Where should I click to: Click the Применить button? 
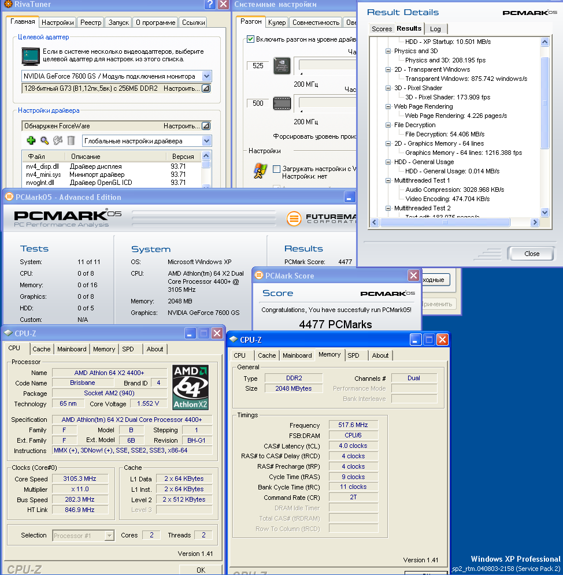[438, 303]
